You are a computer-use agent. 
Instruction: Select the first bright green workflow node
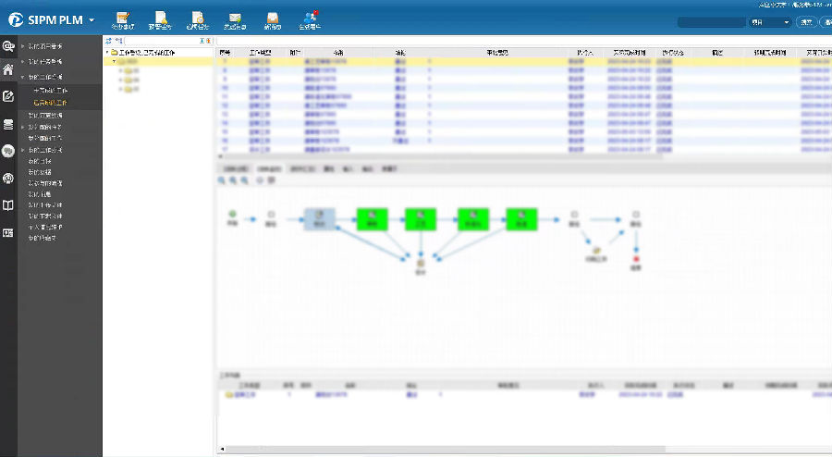point(373,219)
